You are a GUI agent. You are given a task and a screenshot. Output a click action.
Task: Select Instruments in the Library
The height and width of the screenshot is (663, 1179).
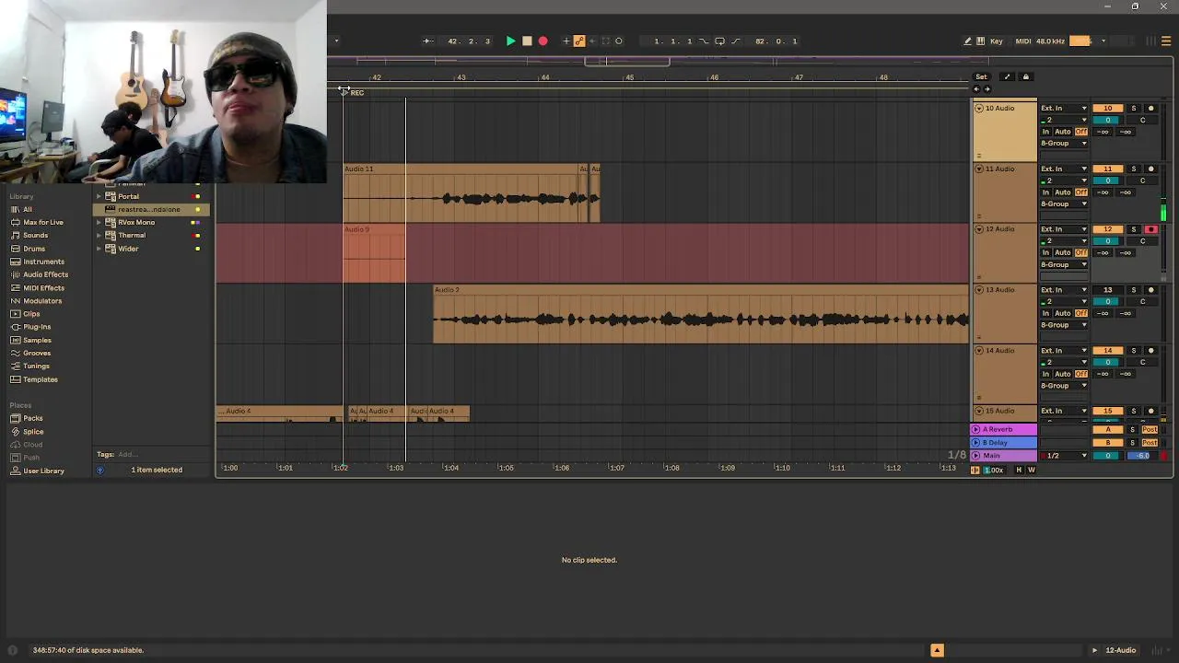tap(43, 262)
